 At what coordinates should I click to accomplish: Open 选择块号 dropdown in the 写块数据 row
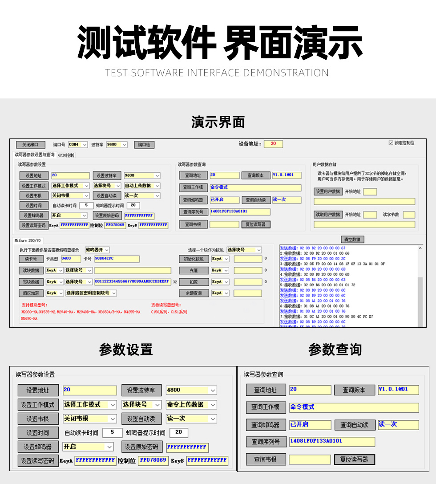click(x=78, y=282)
